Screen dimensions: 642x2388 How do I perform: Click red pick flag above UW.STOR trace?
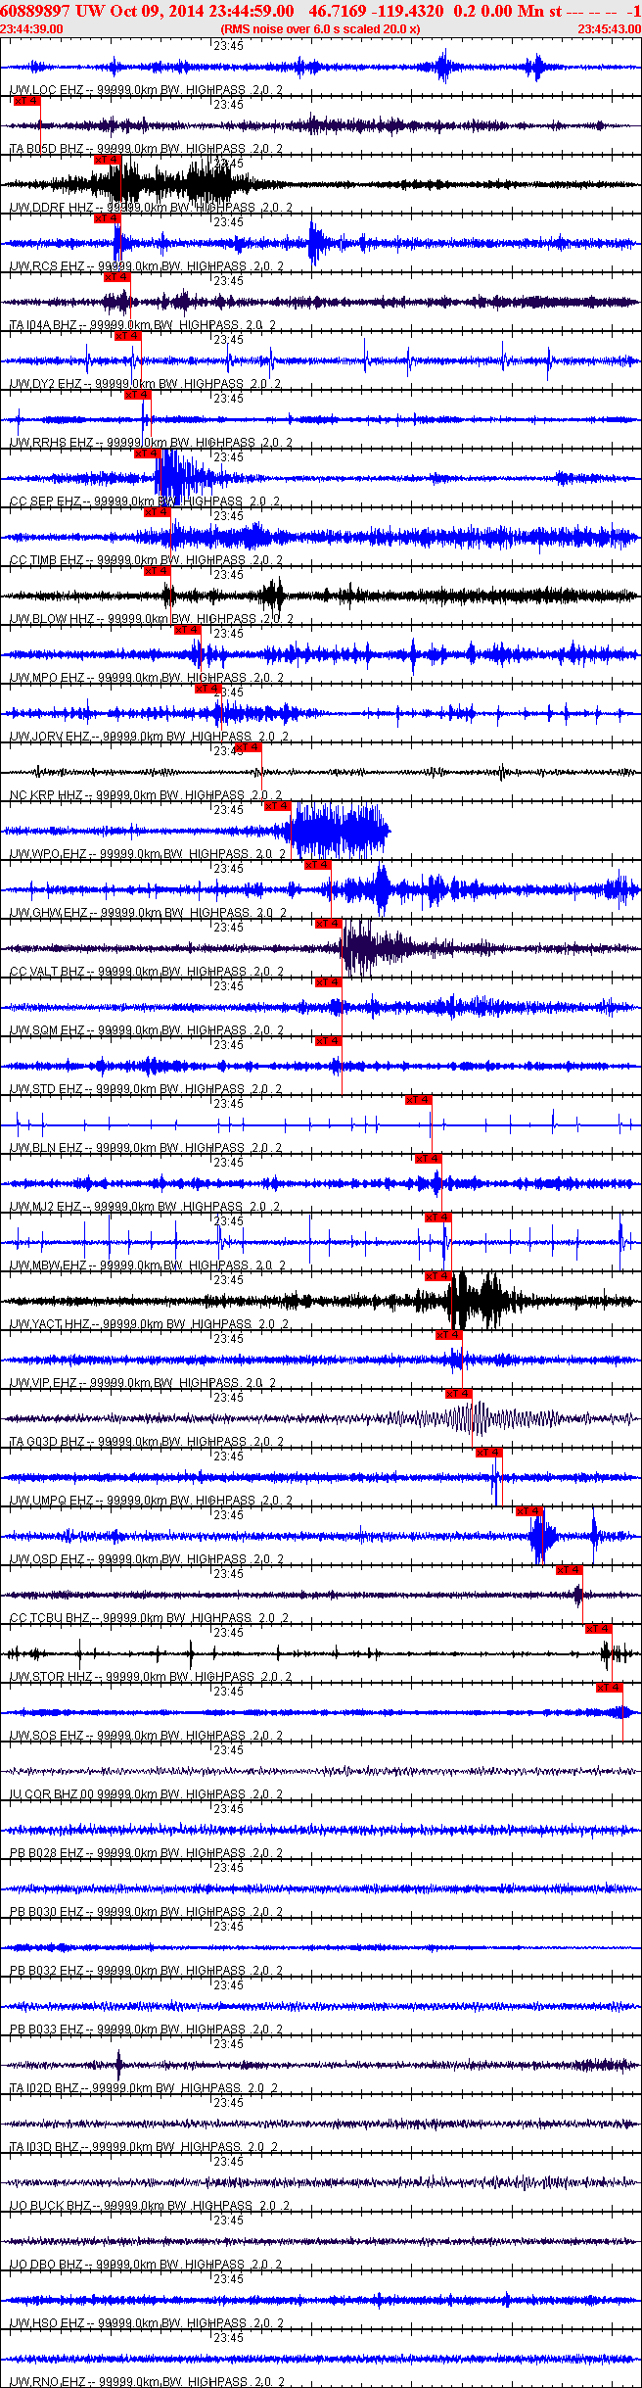pyautogui.click(x=599, y=1629)
